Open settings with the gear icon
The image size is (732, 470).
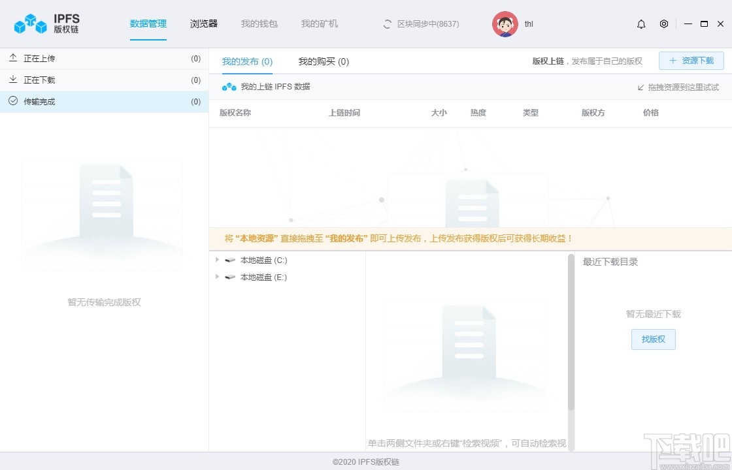tap(664, 23)
